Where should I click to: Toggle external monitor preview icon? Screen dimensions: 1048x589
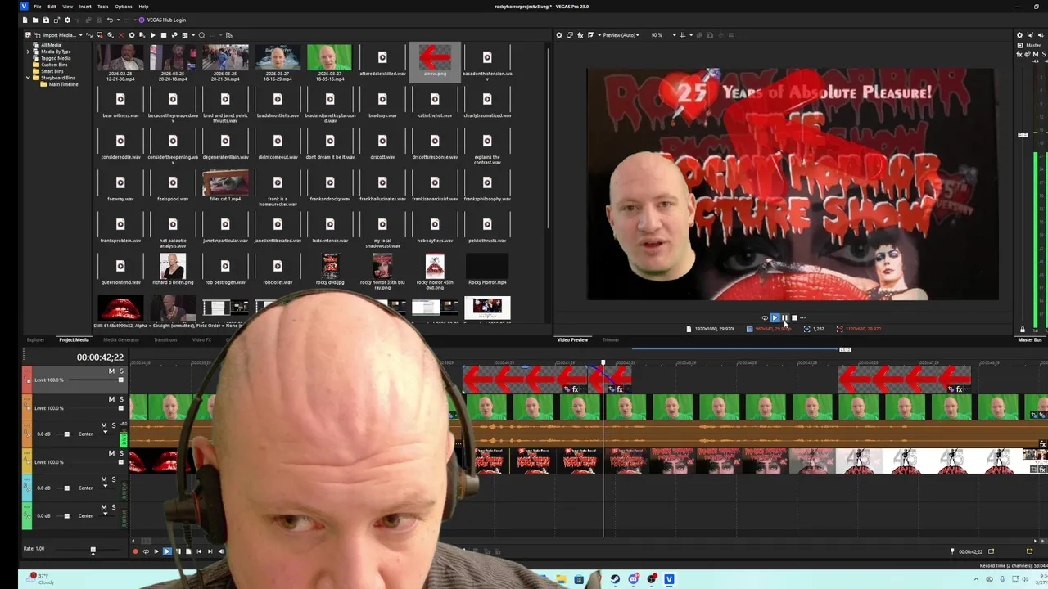coord(570,35)
